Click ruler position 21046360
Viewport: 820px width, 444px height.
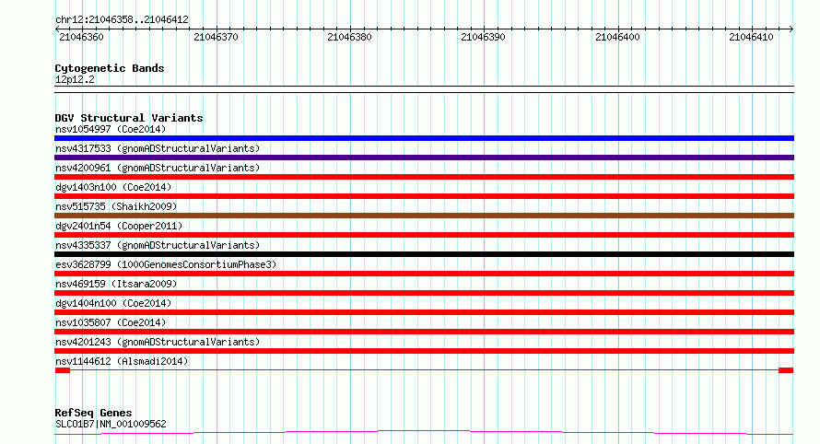coord(82,37)
